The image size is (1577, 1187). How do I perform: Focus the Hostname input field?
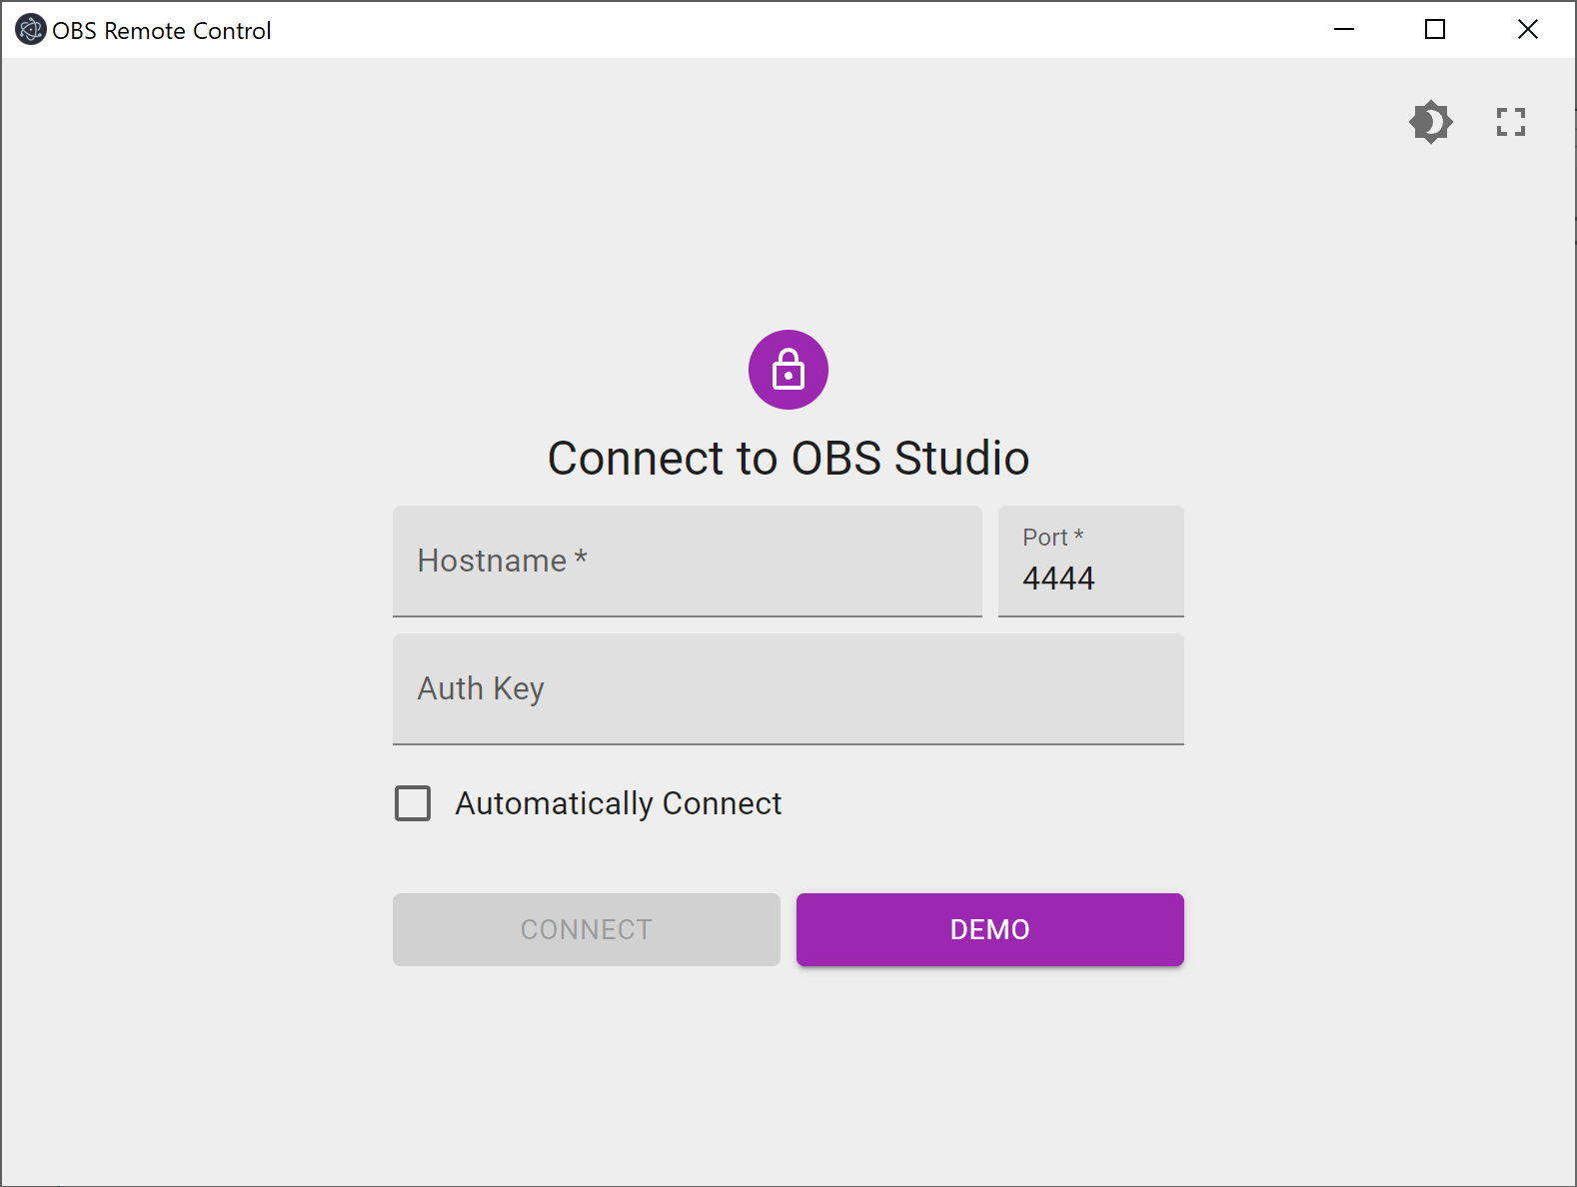pyautogui.click(x=688, y=562)
